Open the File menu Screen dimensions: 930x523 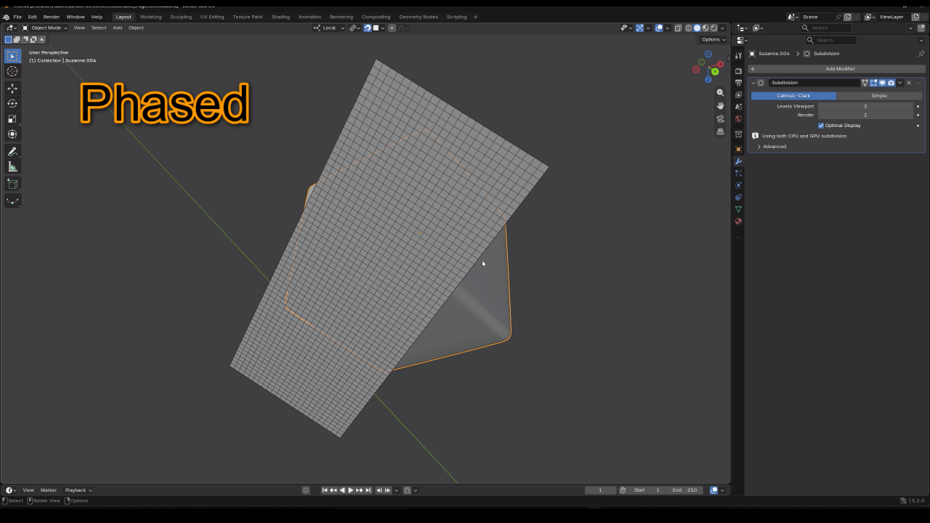pos(17,17)
